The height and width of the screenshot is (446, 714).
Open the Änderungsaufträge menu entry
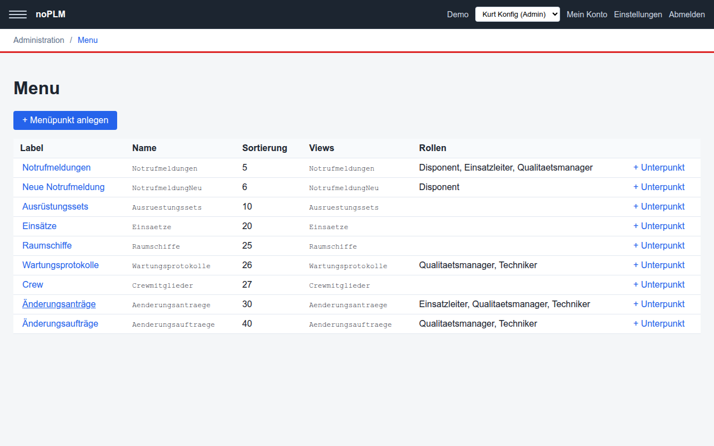60,323
